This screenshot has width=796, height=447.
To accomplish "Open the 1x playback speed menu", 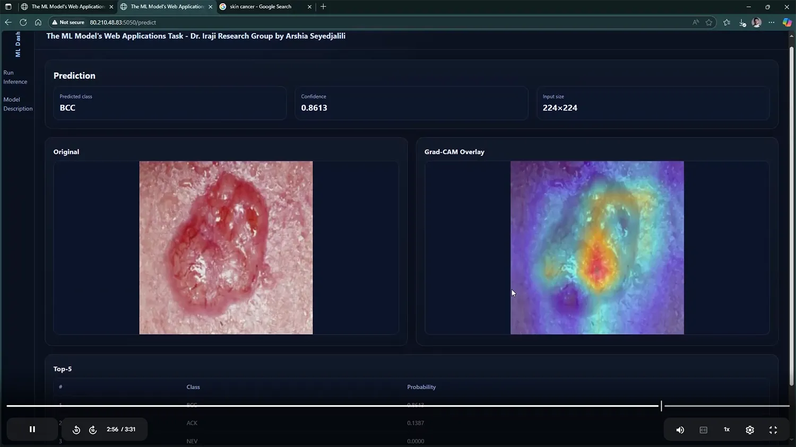I will click(x=726, y=430).
